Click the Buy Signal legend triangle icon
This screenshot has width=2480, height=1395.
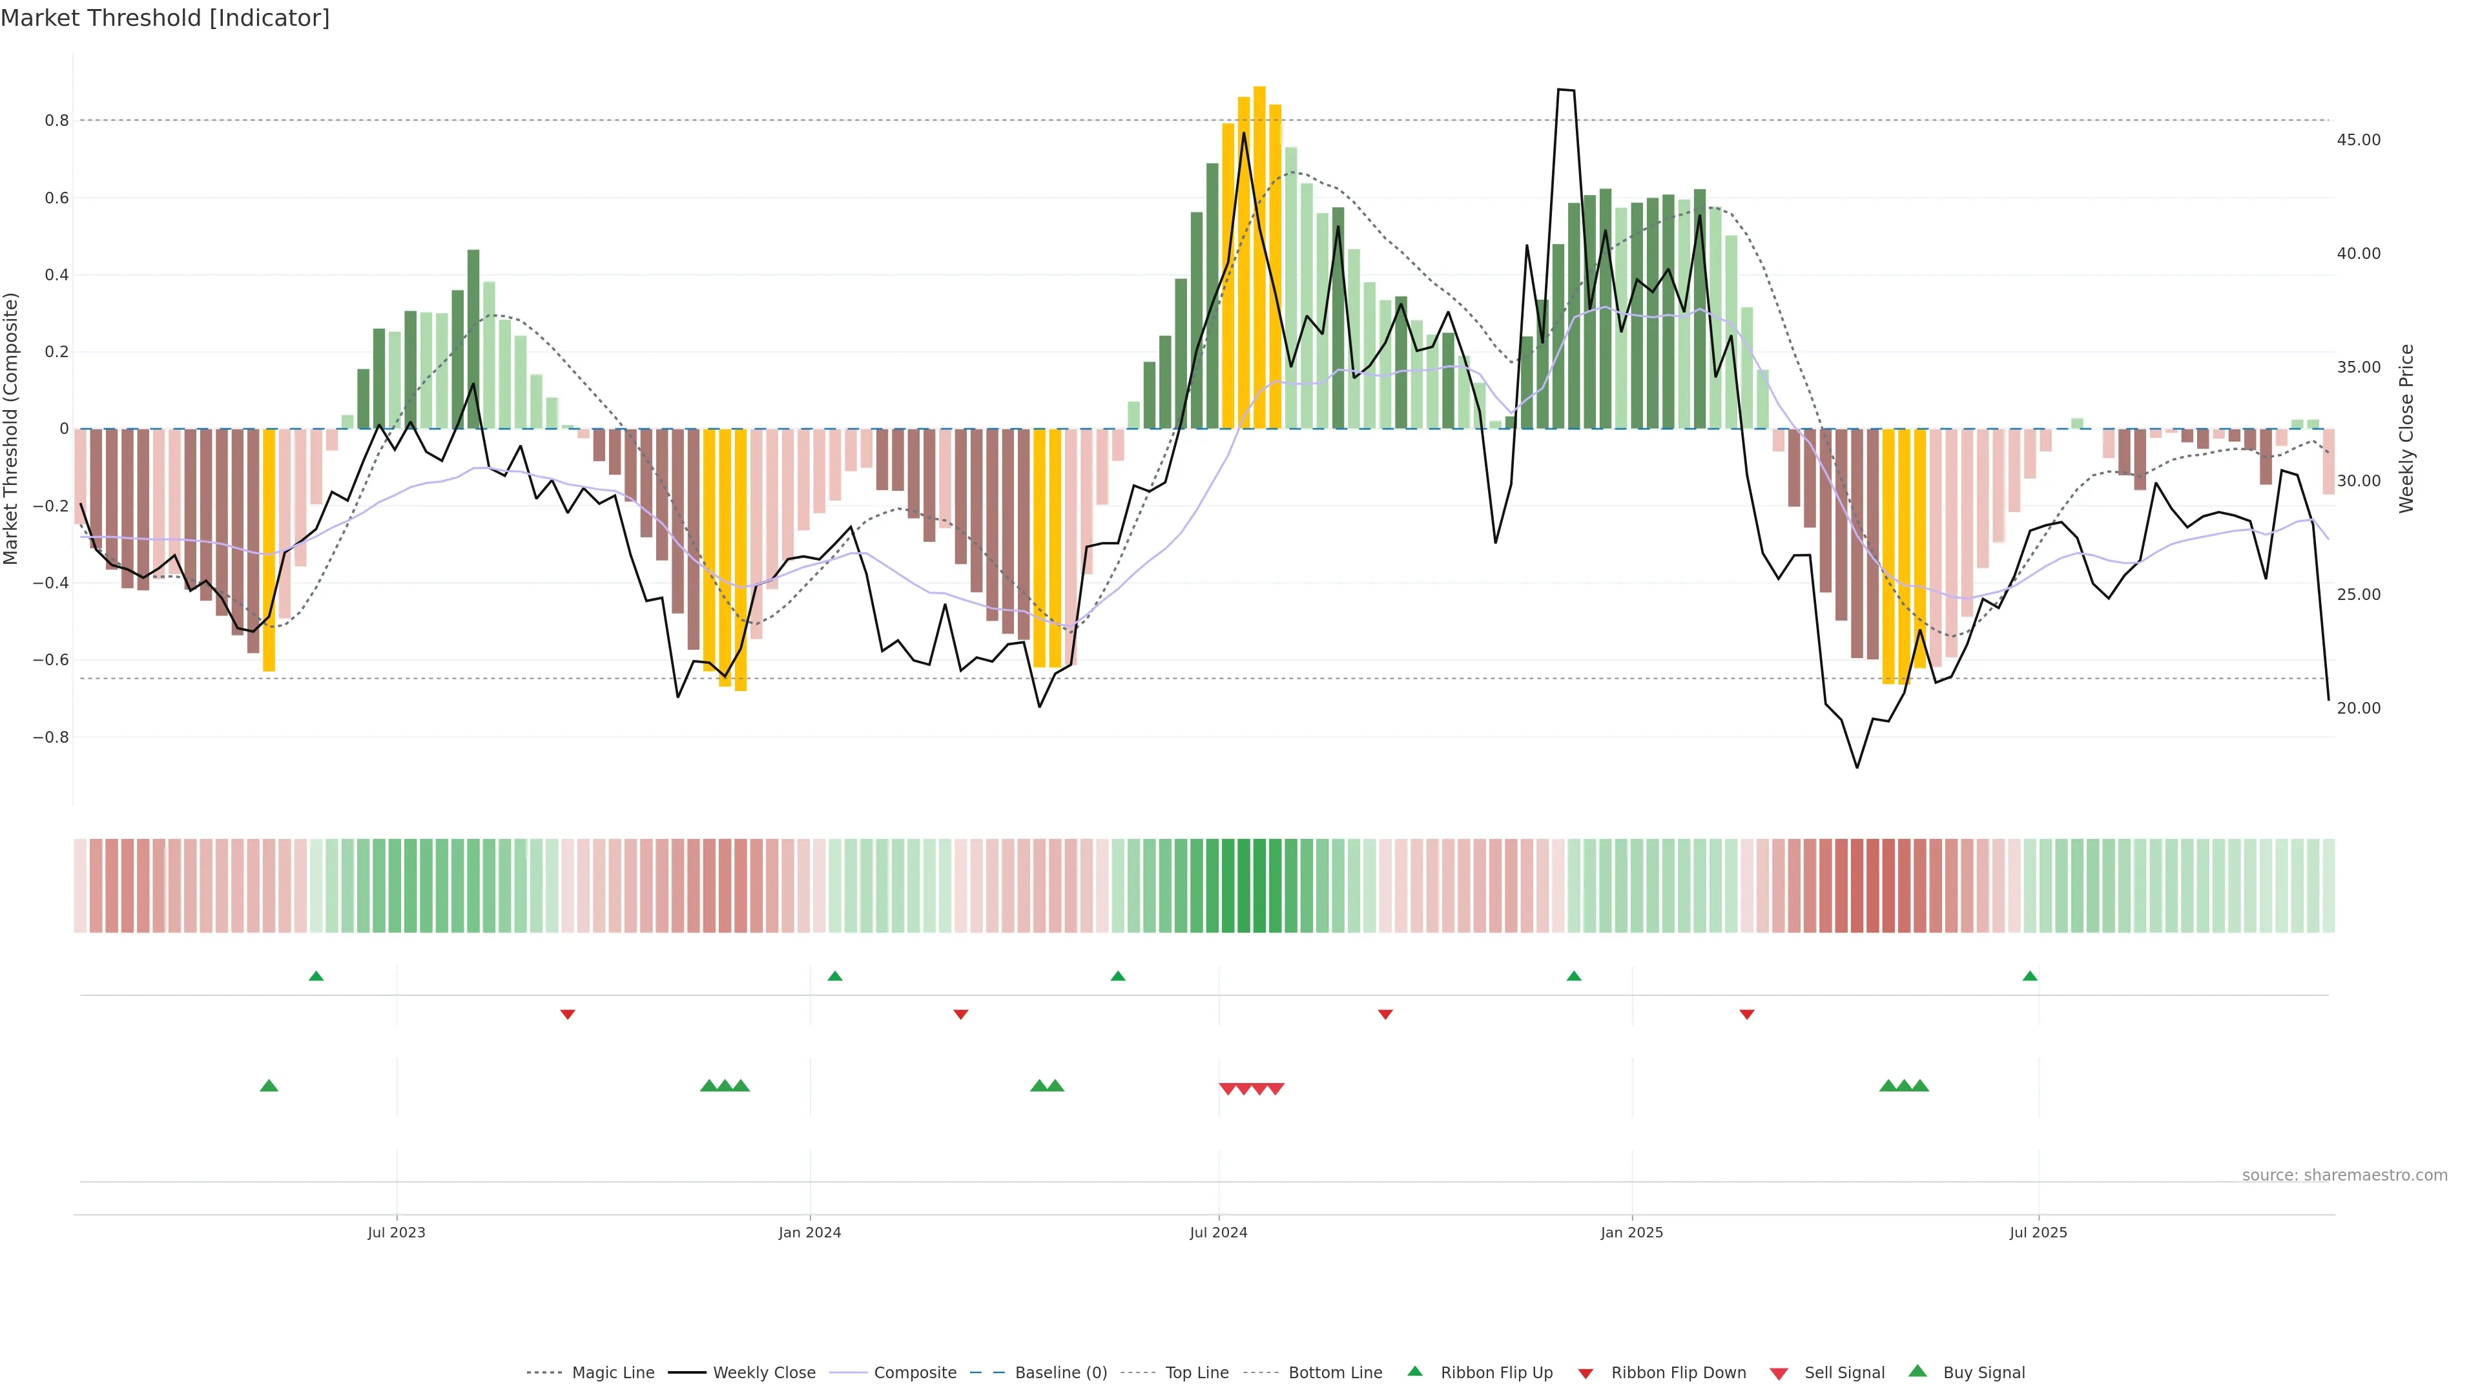pyautogui.click(x=1917, y=1371)
